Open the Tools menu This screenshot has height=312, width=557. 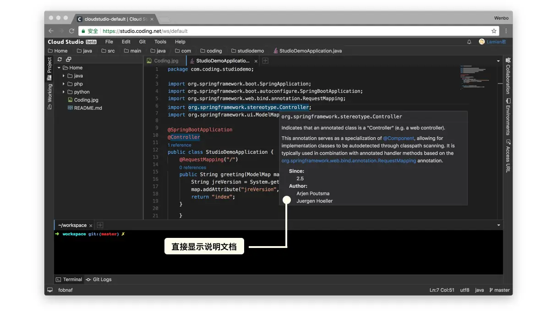160,42
